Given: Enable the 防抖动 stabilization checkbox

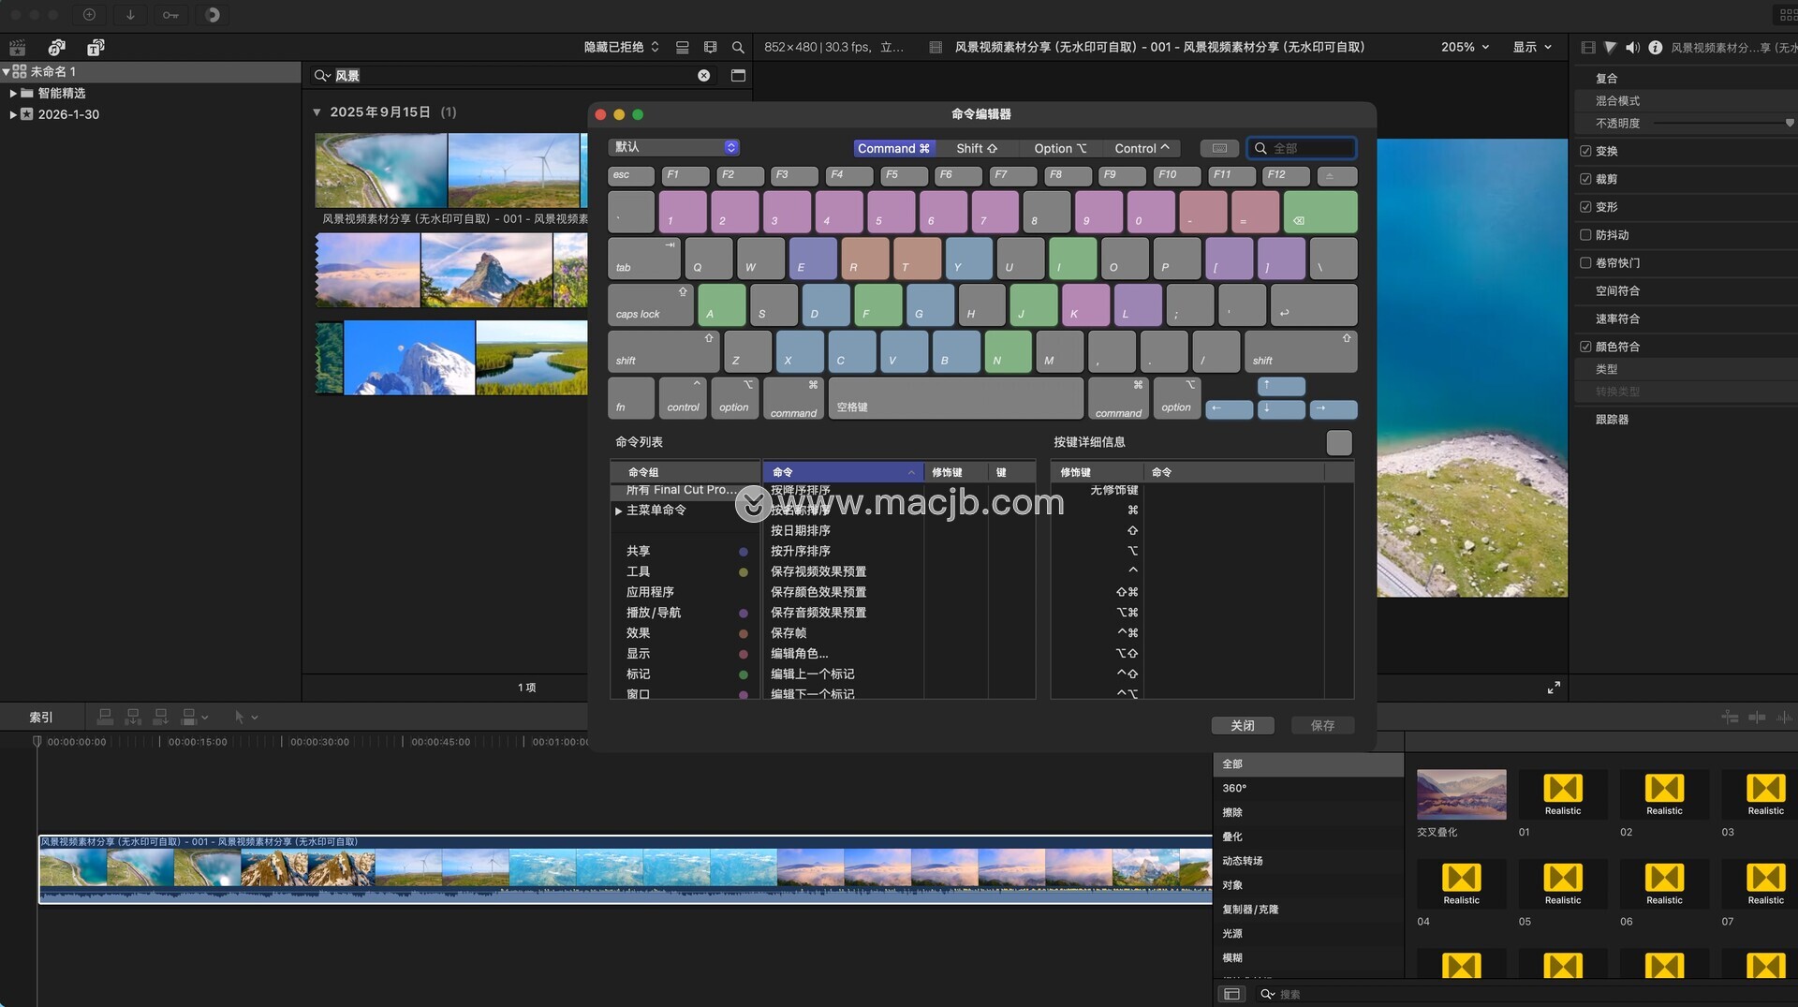Looking at the screenshot, I should (x=1585, y=235).
